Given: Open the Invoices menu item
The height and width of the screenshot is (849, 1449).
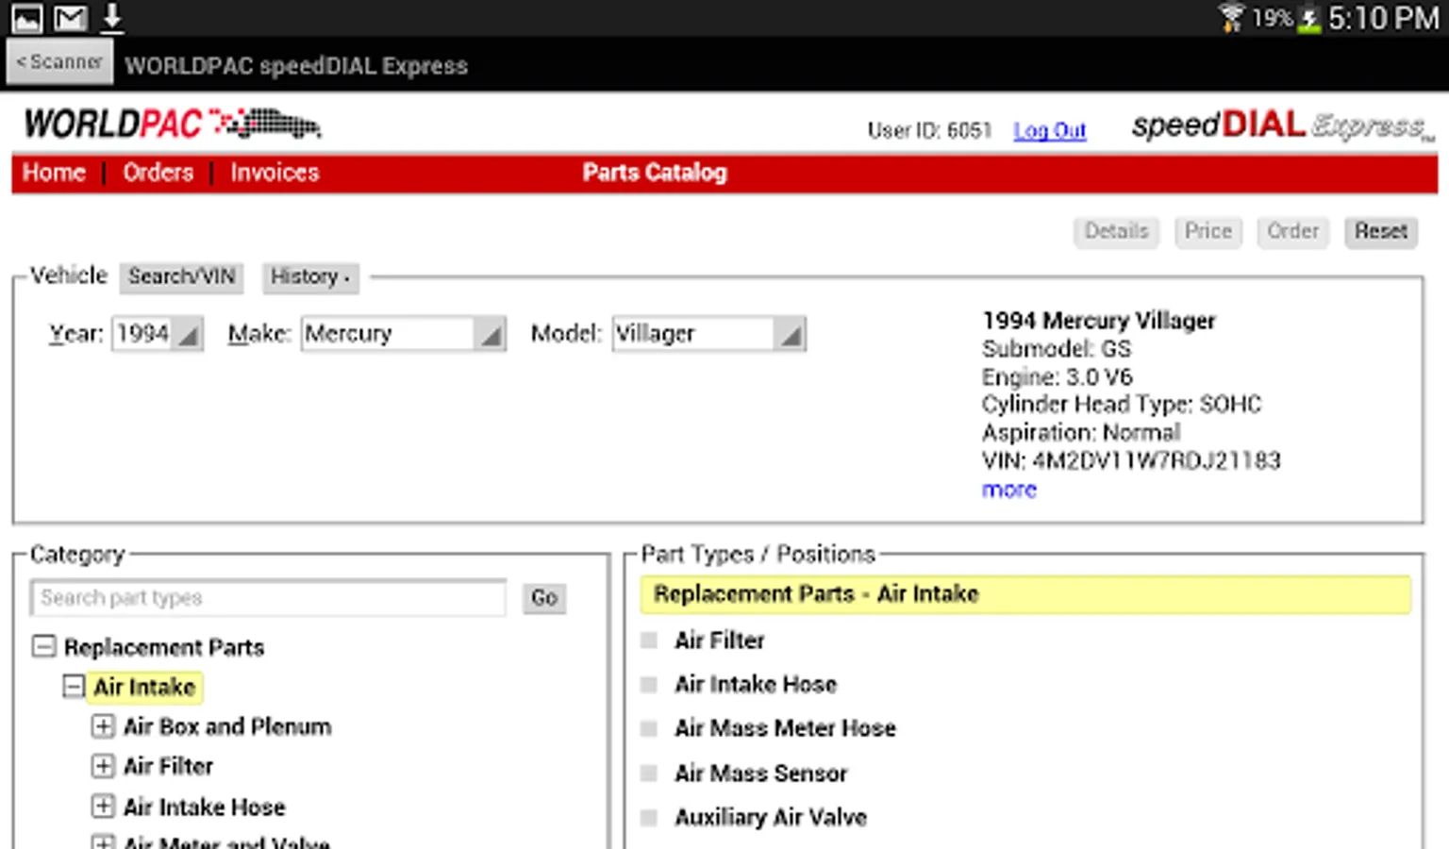Looking at the screenshot, I should click(275, 173).
